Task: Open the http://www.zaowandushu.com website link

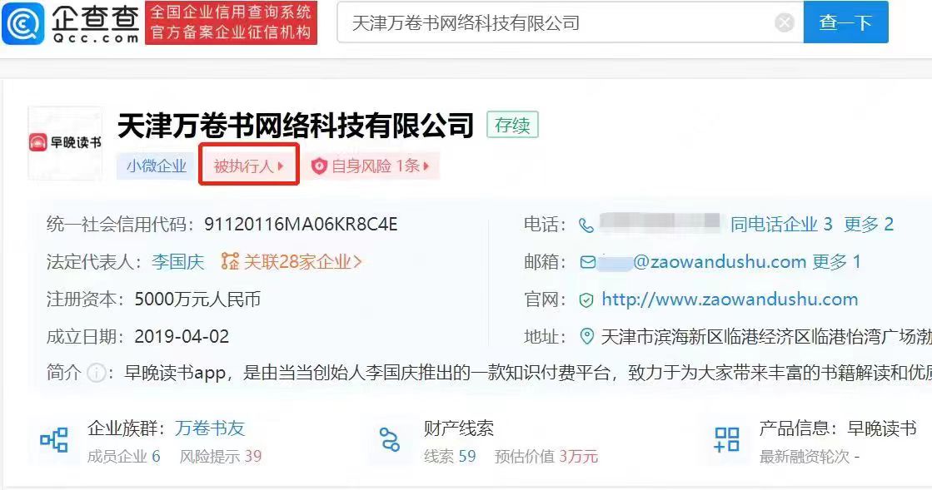Action: (730, 299)
